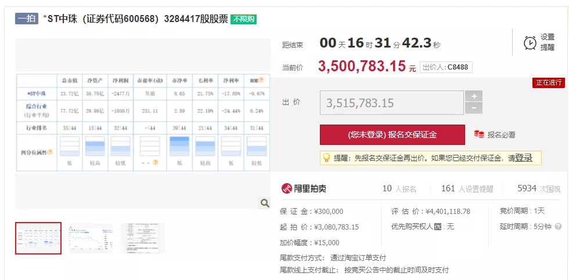569x280 pixels.
Task: Click 竞价周期 1天 text
Action: [522, 211]
